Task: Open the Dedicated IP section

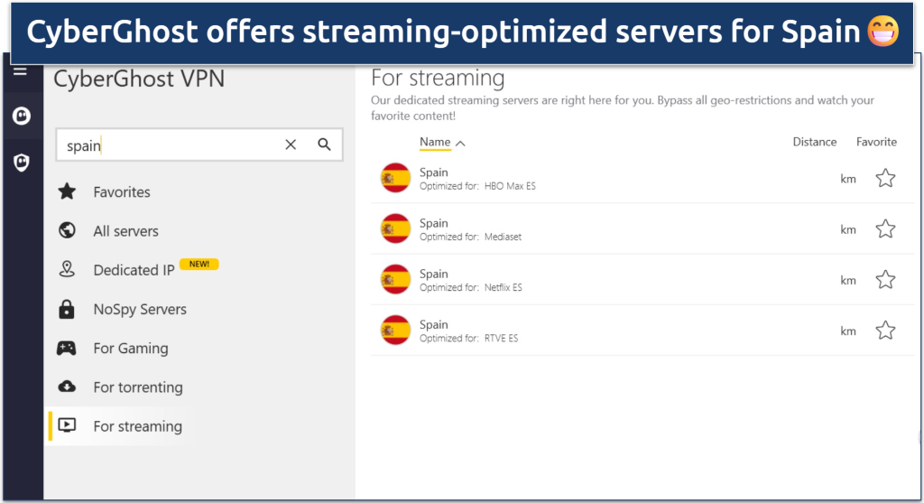Action: (x=134, y=270)
